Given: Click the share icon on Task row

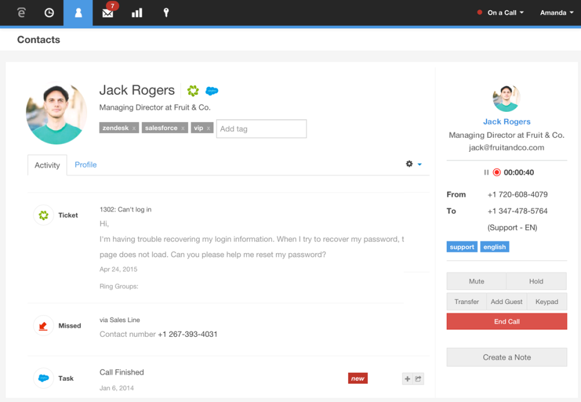Looking at the screenshot, I should tap(418, 379).
